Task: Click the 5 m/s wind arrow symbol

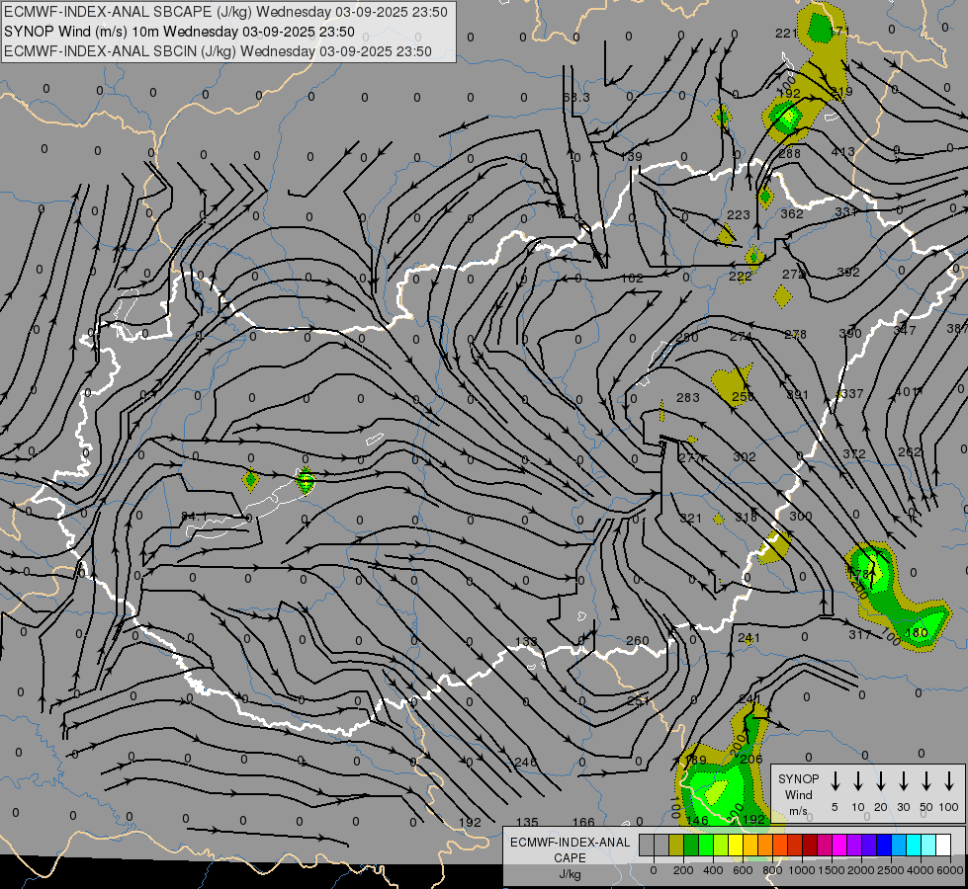Action: [x=835, y=780]
